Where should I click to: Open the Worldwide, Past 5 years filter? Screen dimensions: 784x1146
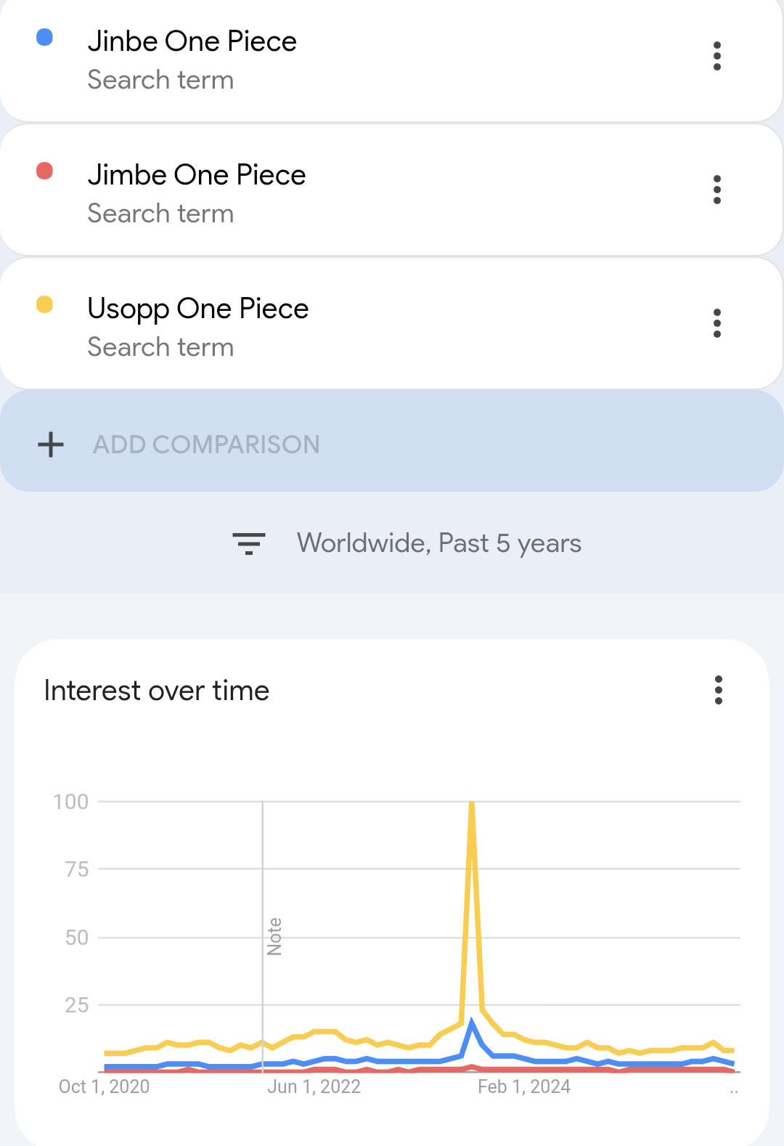pyautogui.click(x=438, y=543)
